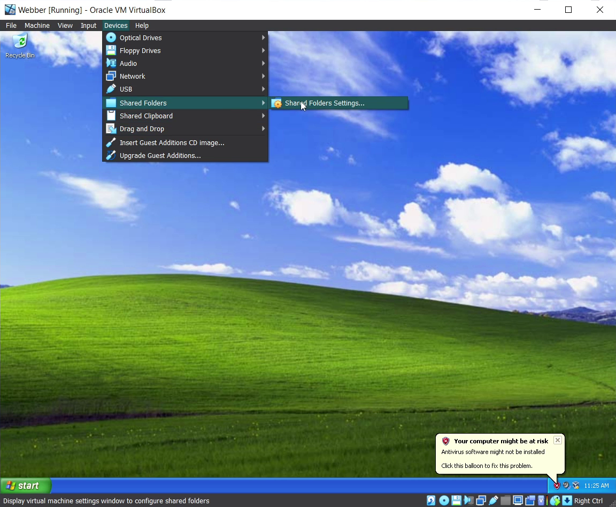The image size is (616, 507).
Task: Click Upgrade Guest Additions menu entry
Action: tap(160, 156)
